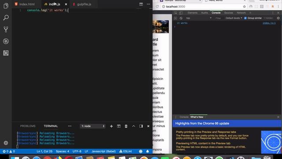Toggle the DevTools device toolbar
This screenshot has width=282, height=159.
[x=181, y=13]
